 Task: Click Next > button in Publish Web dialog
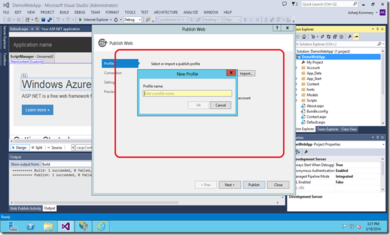pos(230,185)
